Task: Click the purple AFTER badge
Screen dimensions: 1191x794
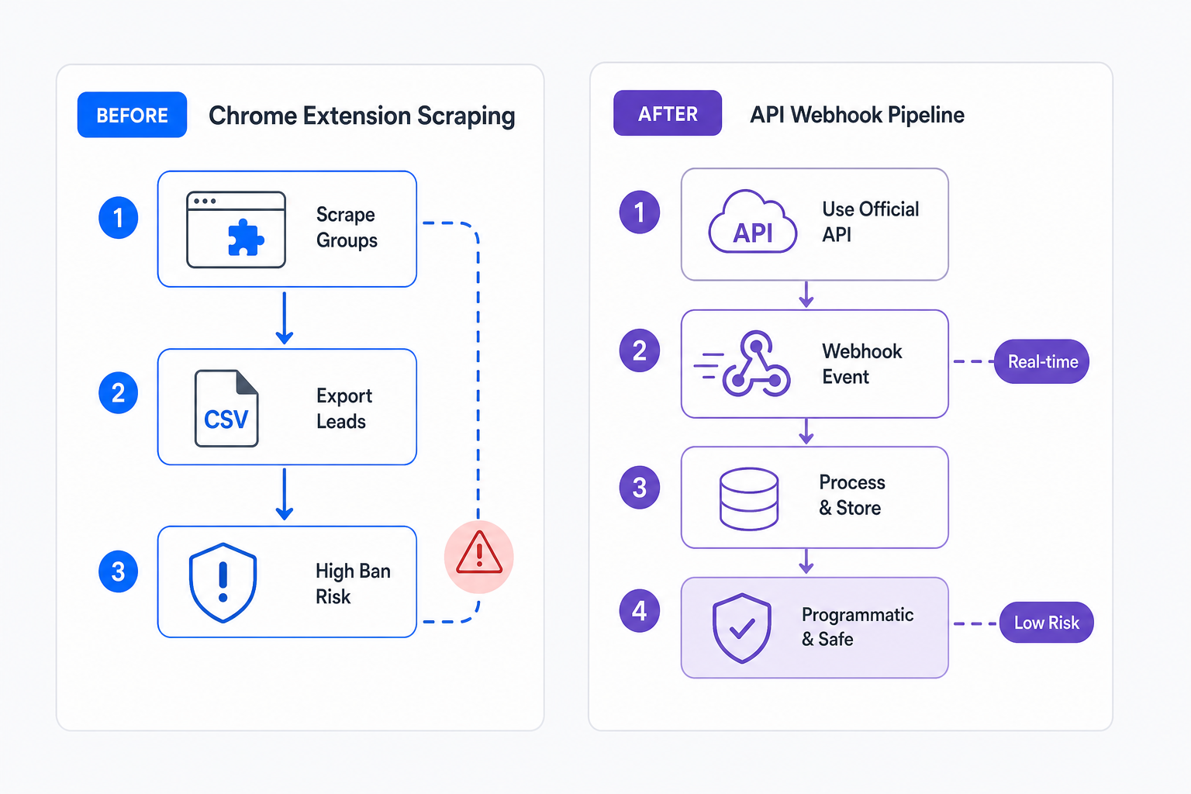Action: [x=668, y=113]
